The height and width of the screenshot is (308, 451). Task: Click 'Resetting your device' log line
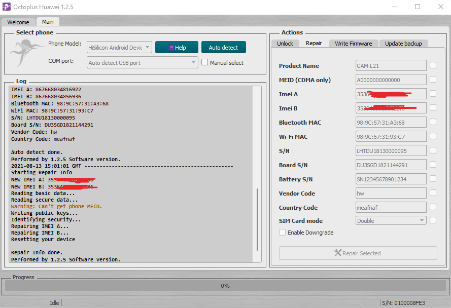pos(43,239)
